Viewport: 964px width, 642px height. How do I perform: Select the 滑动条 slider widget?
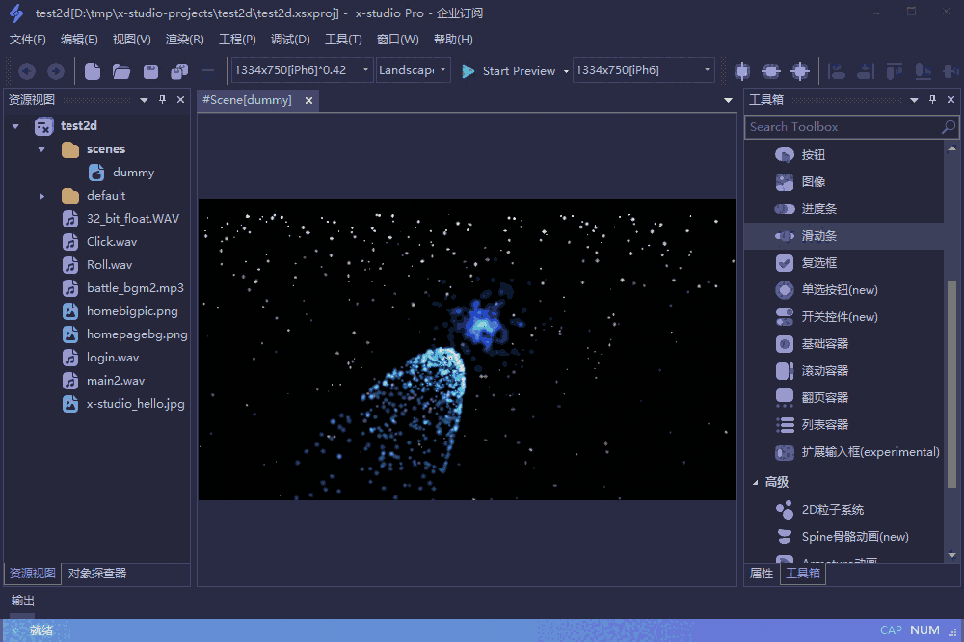[x=817, y=236]
